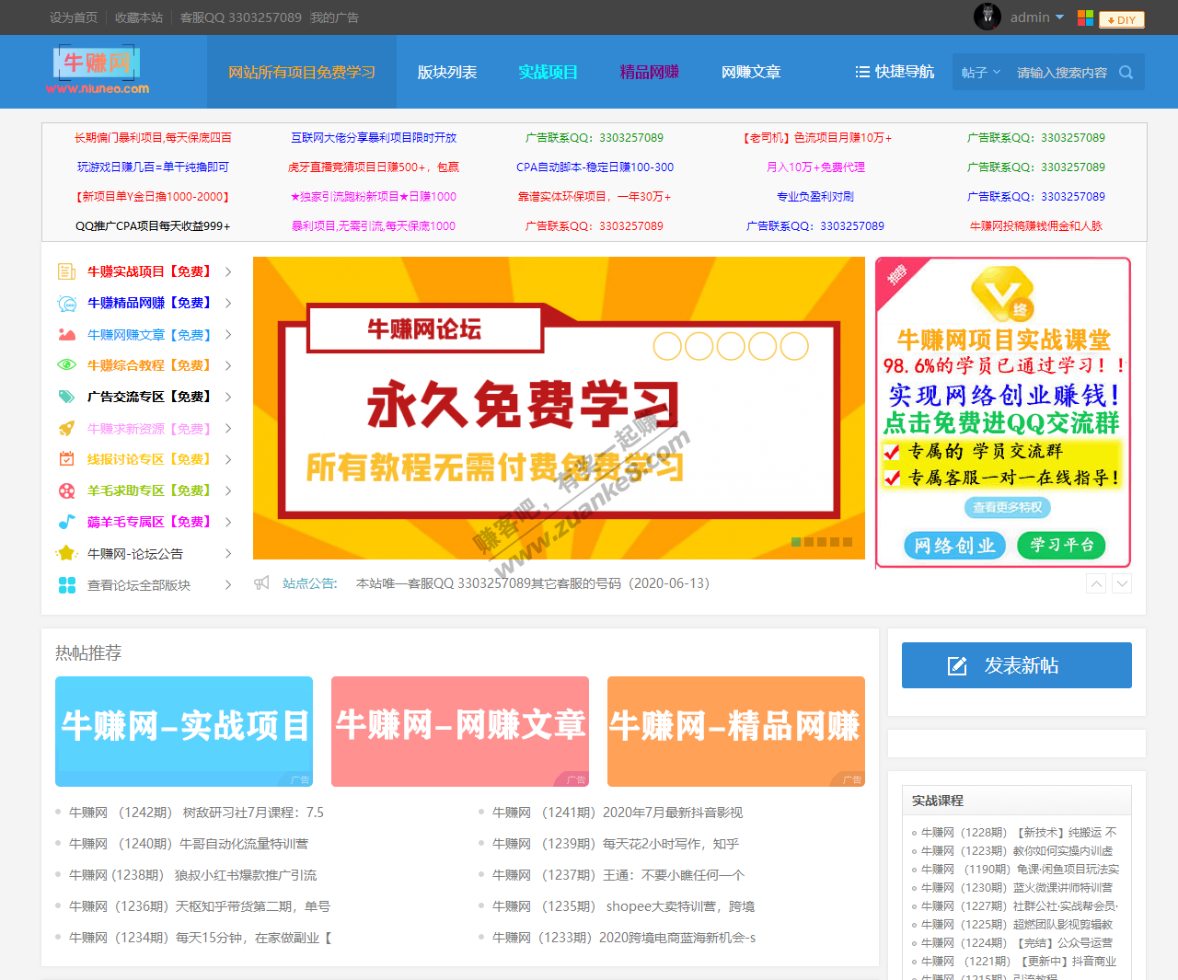Open the 牛赚网-实战项目 blue banner
The width and height of the screenshot is (1178, 980).
coord(184,732)
